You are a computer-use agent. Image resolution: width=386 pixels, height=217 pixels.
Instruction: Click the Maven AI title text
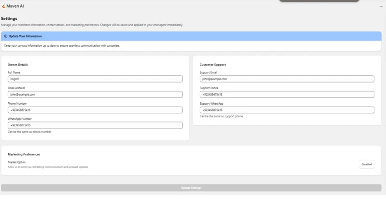coord(15,6)
